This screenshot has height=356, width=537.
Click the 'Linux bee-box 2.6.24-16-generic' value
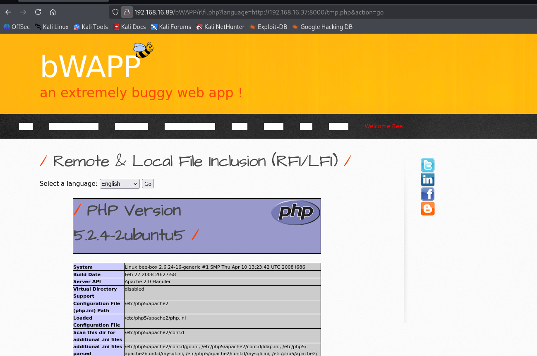[x=215, y=267]
